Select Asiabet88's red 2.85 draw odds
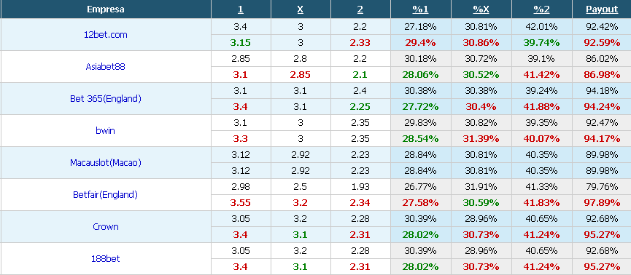 point(301,75)
